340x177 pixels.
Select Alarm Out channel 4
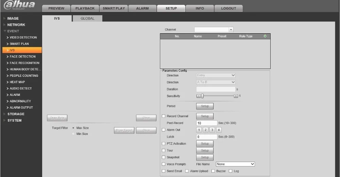[x=219, y=130]
